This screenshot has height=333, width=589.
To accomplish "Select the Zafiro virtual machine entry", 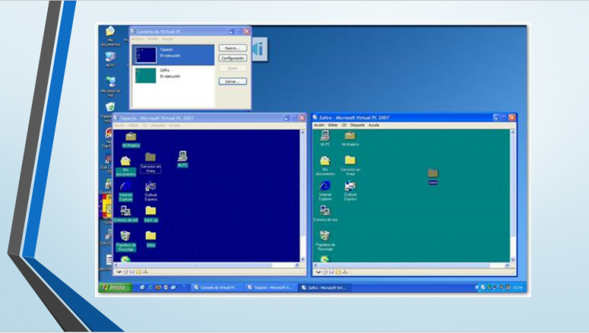I will 173,76.
